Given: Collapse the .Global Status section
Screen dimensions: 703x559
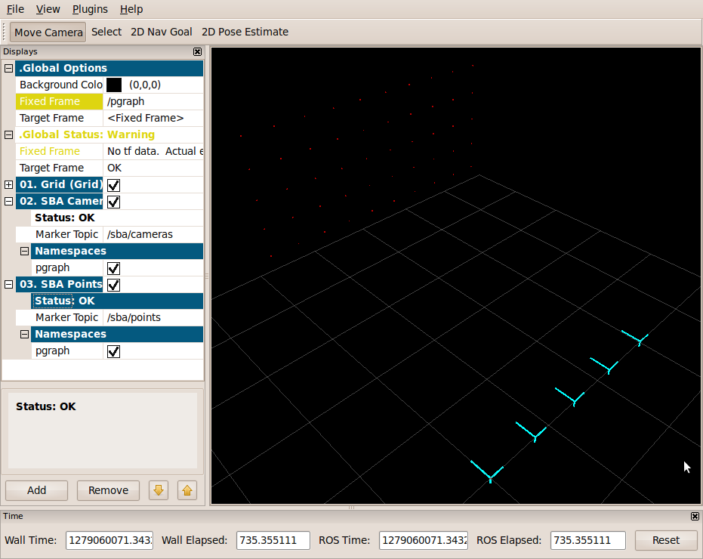Looking at the screenshot, I should (8, 134).
